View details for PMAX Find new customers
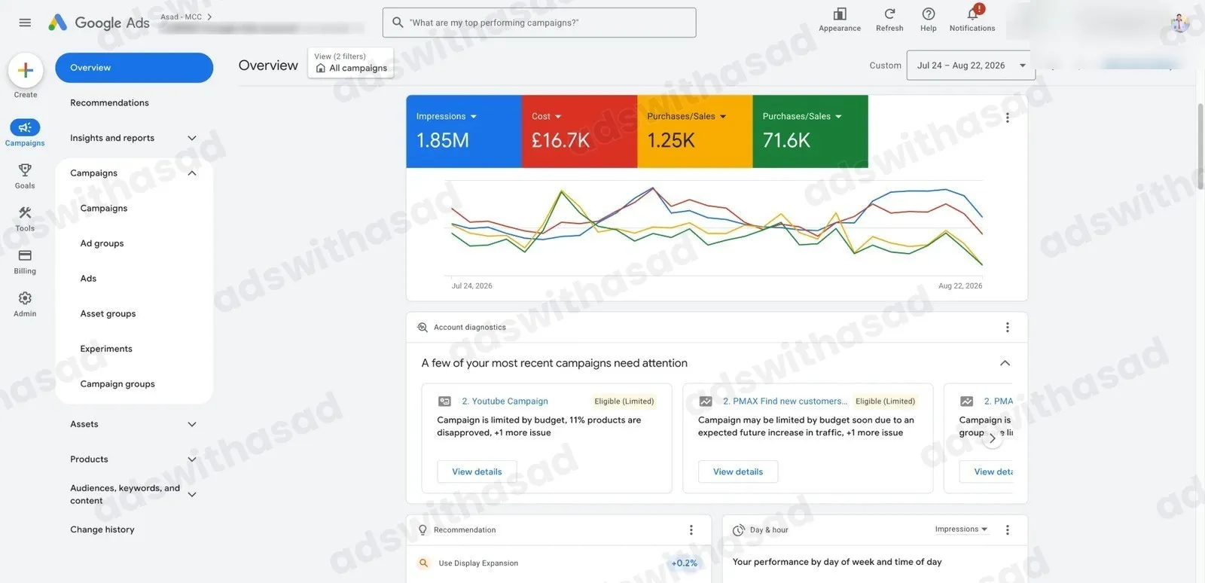 click(738, 472)
